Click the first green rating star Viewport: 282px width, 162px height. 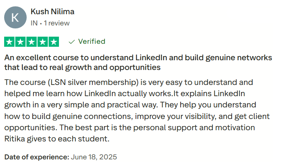click(x=9, y=42)
